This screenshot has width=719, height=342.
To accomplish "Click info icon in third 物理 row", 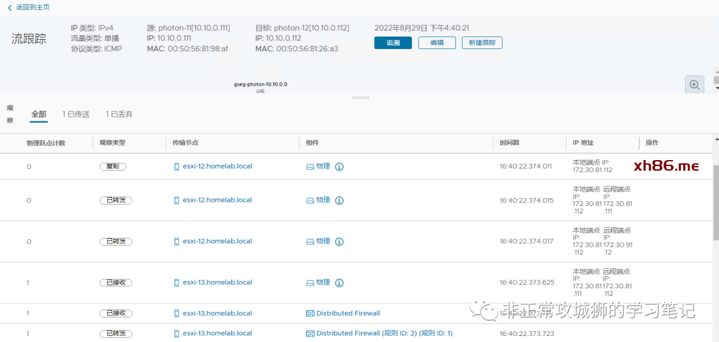I will point(339,242).
